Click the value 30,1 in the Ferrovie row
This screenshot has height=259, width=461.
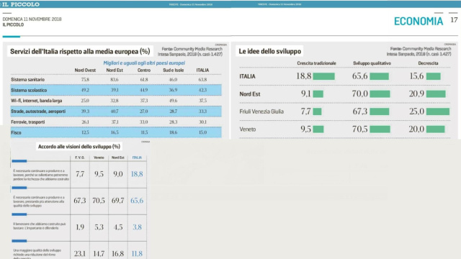(202, 122)
